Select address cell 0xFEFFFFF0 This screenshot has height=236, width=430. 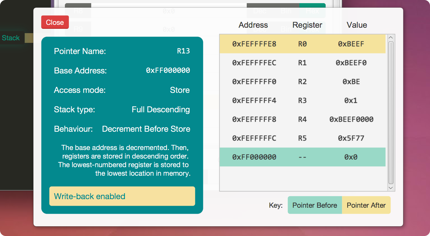pos(254,82)
